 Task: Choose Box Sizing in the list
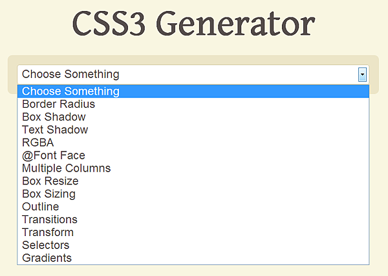[48, 194]
